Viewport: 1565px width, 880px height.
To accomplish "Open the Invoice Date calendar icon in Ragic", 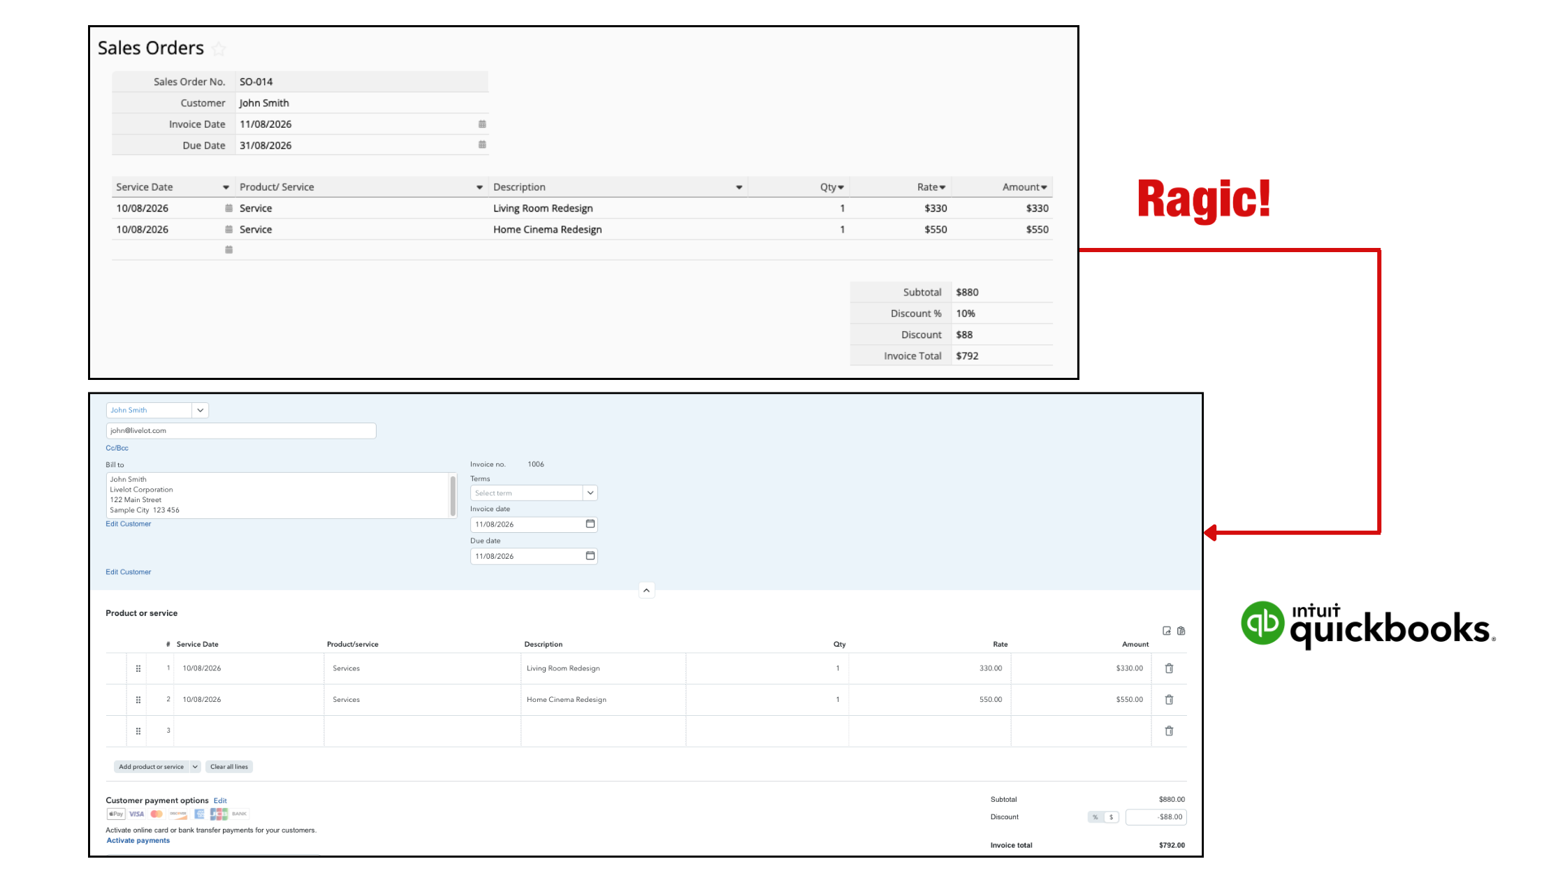I will tap(482, 124).
